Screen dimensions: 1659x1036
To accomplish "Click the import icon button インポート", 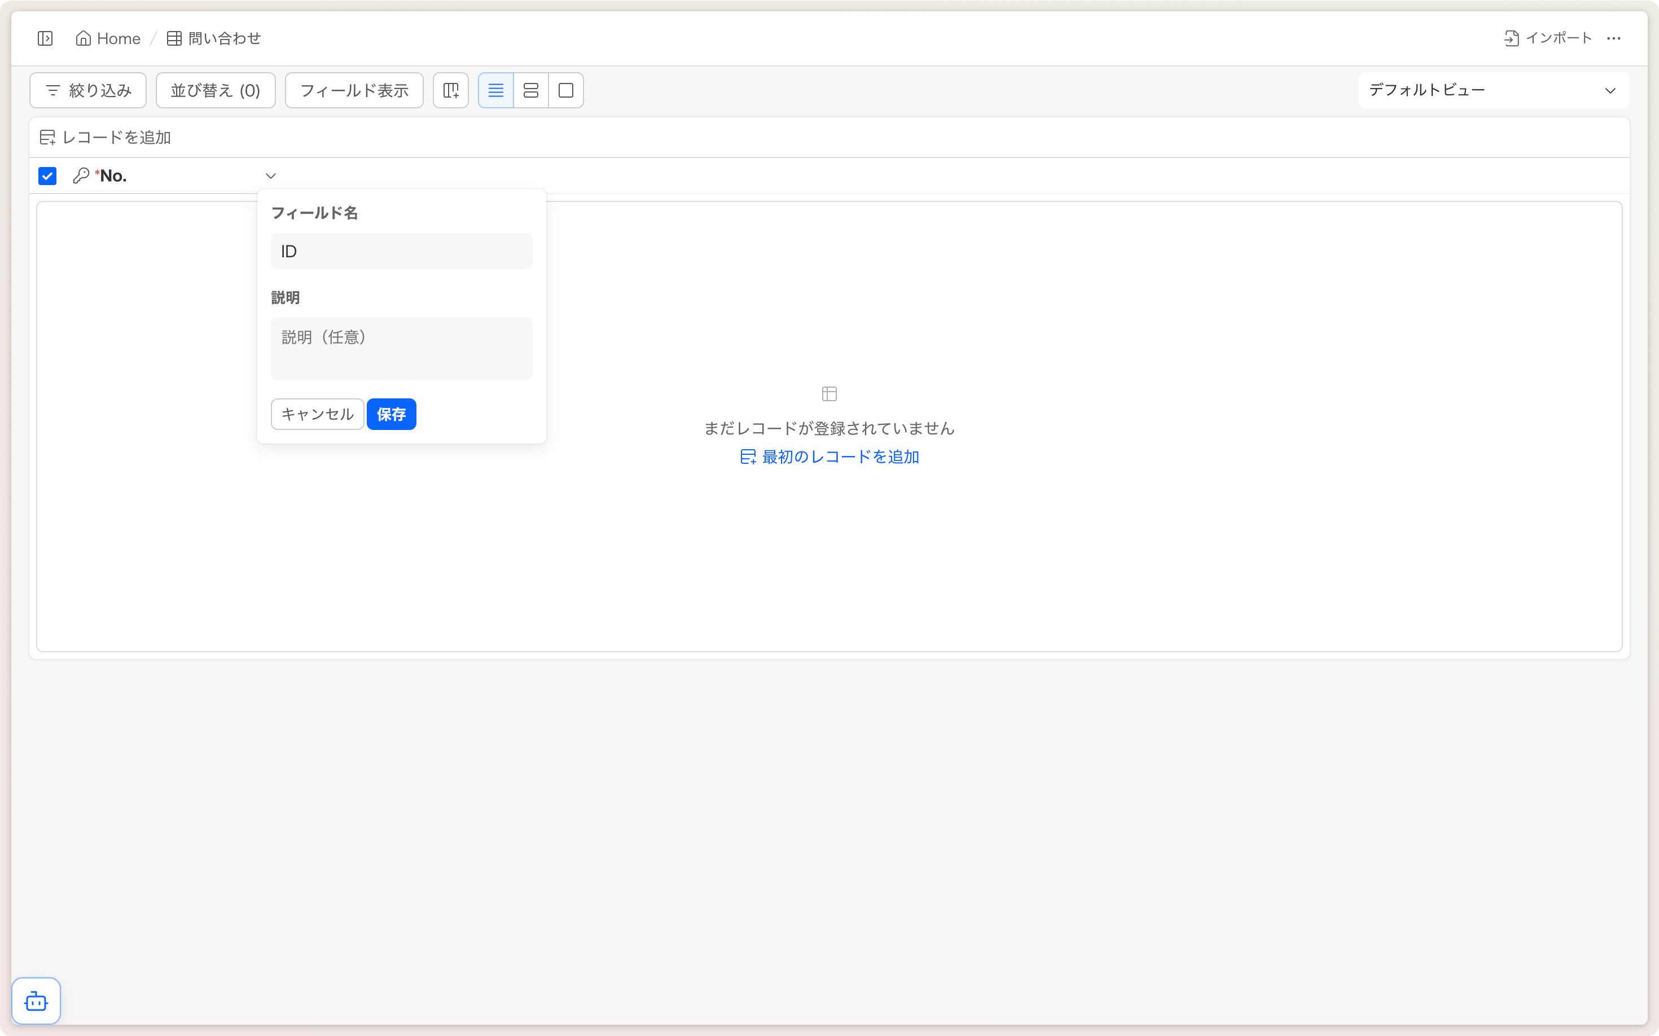I will (x=1548, y=38).
